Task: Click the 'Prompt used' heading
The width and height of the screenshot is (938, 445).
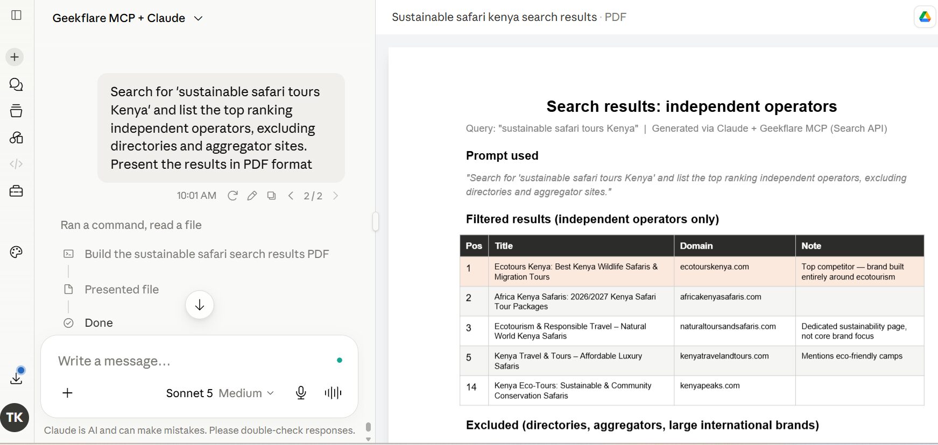Action: click(502, 155)
